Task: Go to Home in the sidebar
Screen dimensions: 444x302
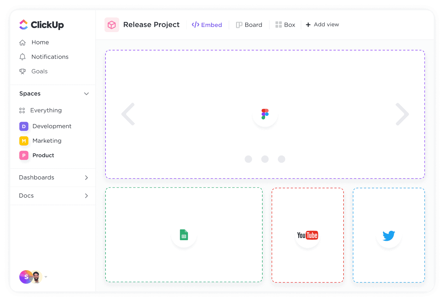Action: [x=40, y=42]
